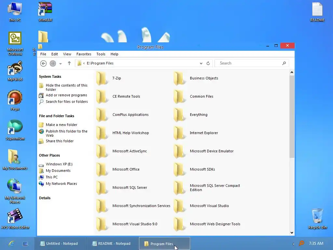Click the Show Desktop taskbar icon
Viewport: 333px width, 250px height.
click(25, 244)
